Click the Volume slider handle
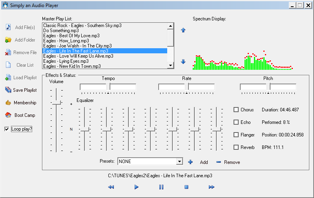This screenshot has height=198, width=314. [x=57, y=102]
